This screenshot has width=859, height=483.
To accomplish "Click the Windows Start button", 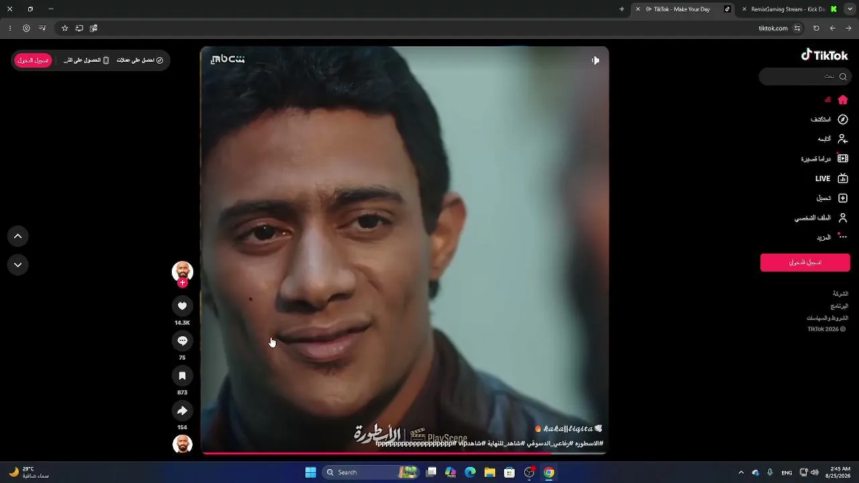I will click(x=311, y=472).
